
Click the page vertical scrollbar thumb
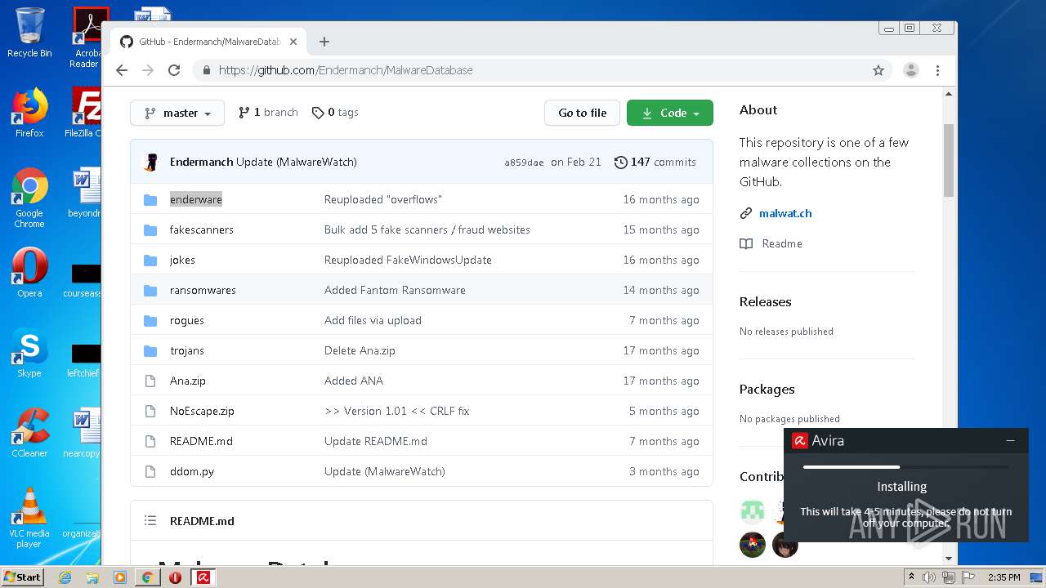(948, 160)
